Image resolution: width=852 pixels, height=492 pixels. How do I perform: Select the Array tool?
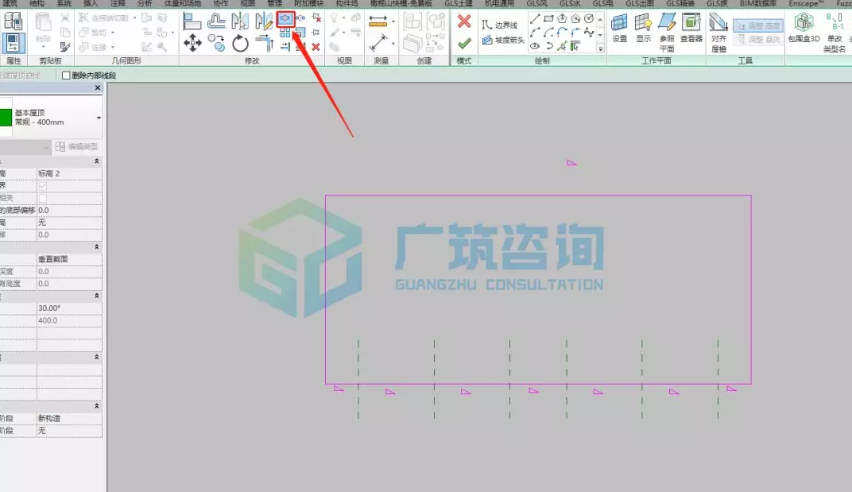pos(285,33)
